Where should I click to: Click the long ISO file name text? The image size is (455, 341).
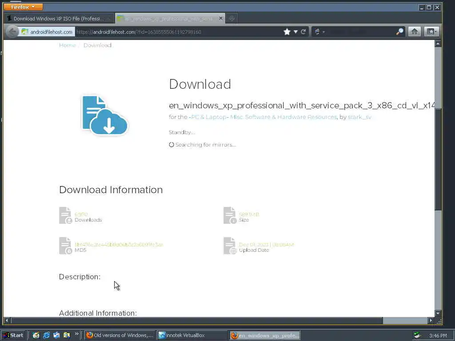302,106
